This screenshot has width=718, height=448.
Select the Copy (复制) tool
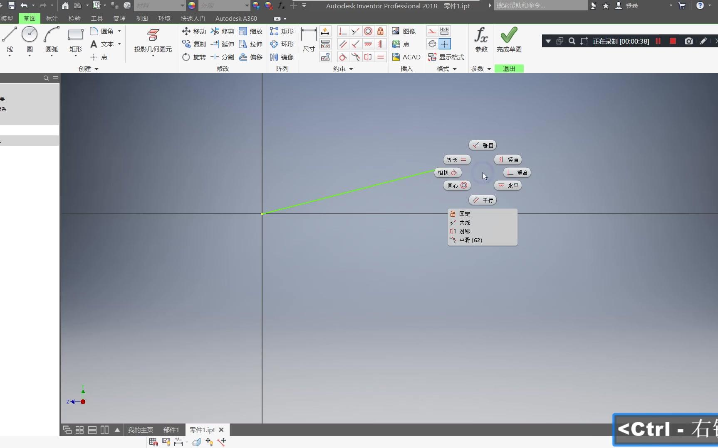coord(194,44)
